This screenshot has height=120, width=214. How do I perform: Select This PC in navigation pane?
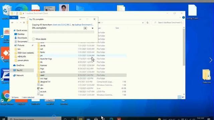click(x=18, y=70)
